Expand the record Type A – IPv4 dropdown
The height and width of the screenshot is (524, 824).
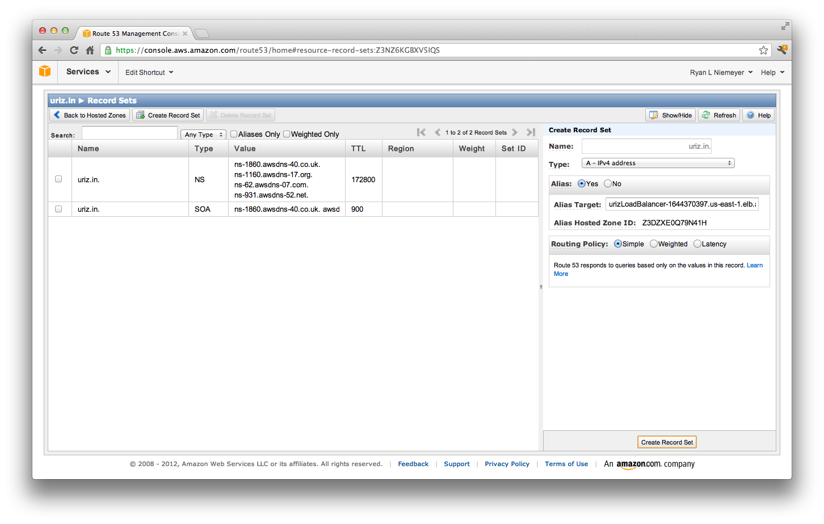click(x=658, y=163)
